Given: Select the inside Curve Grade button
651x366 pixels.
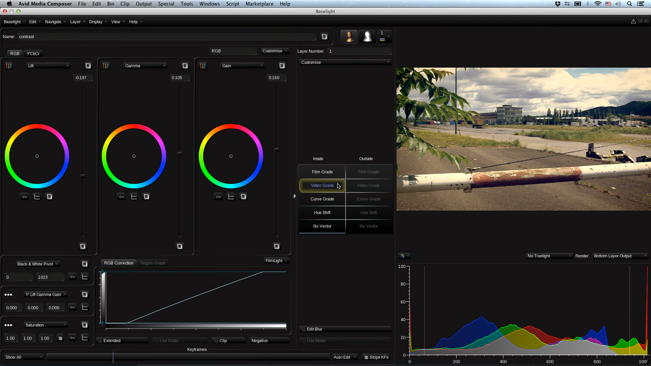Looking at the screenshot, I should point(322,199).
